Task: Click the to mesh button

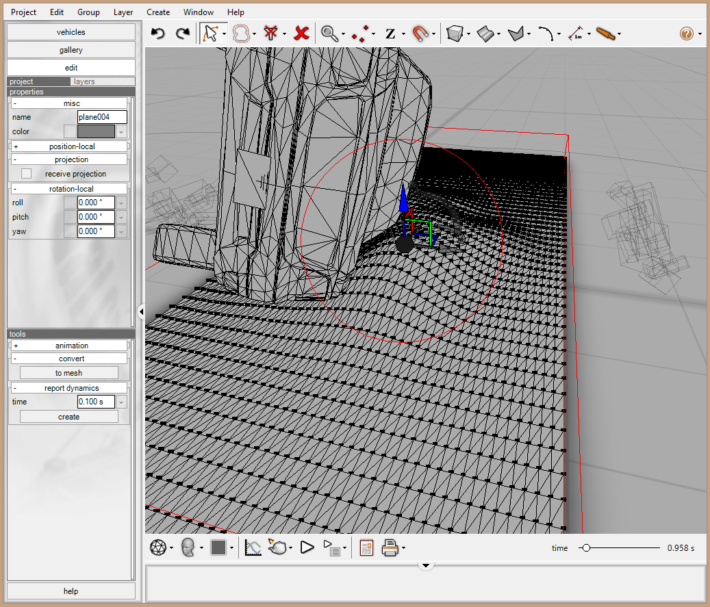Action: (x=69, y=372)
